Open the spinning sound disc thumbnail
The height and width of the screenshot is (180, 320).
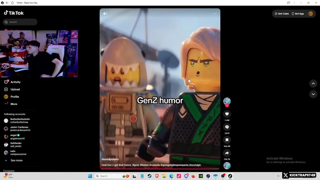pyautogui.click(x=227, y=165)
